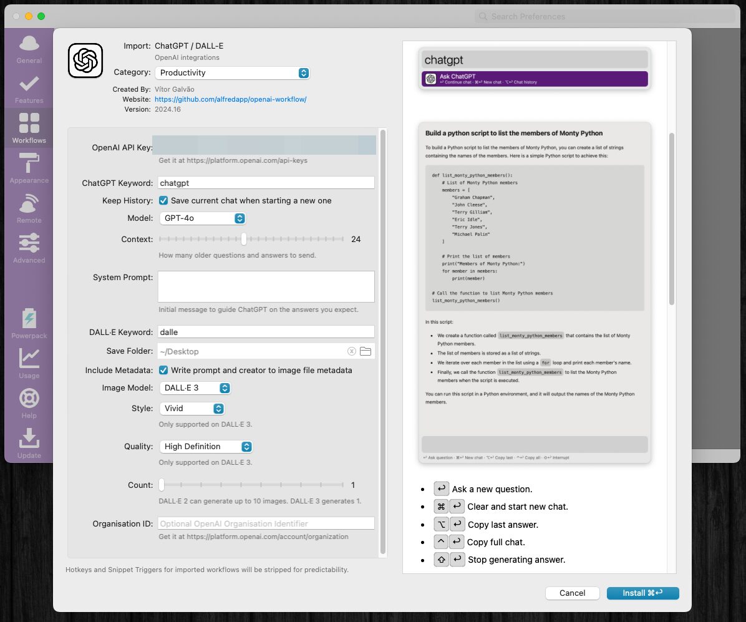Click the Context slider handle
The height and width of the screenshot is (622, 746).
(244, 239)
